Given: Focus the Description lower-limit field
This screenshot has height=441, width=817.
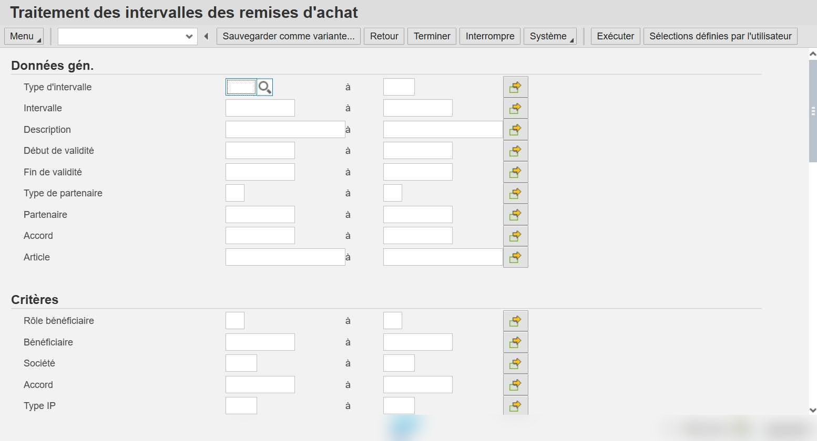Looking at the screenshot, I should 285,130.
